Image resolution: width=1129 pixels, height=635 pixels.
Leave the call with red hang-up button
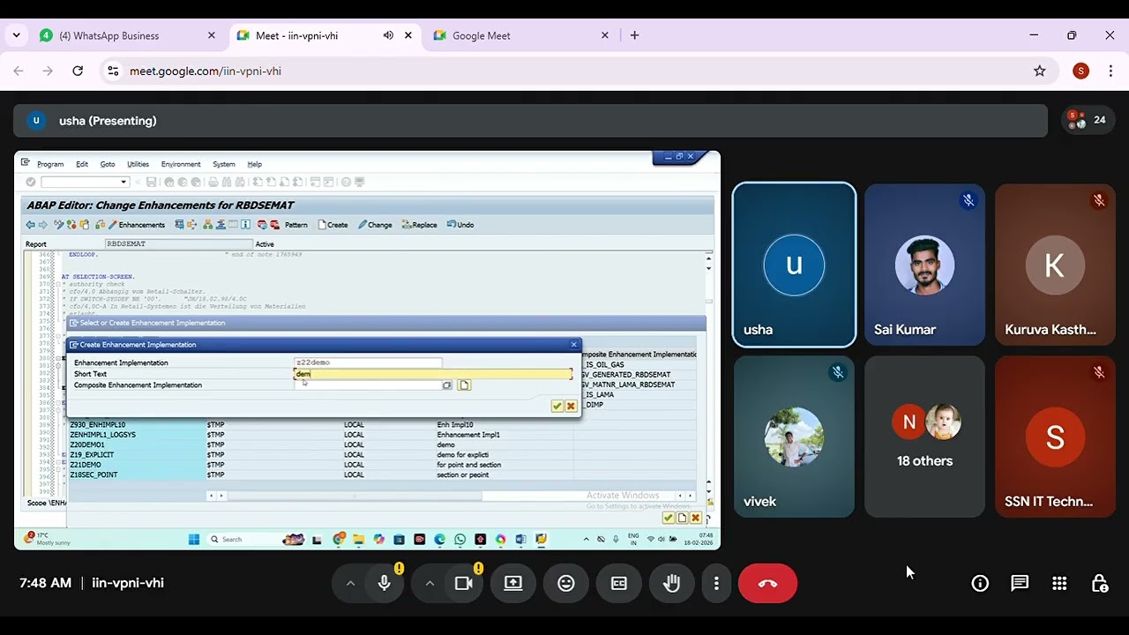pyautogui.click(x=767, y=583)
